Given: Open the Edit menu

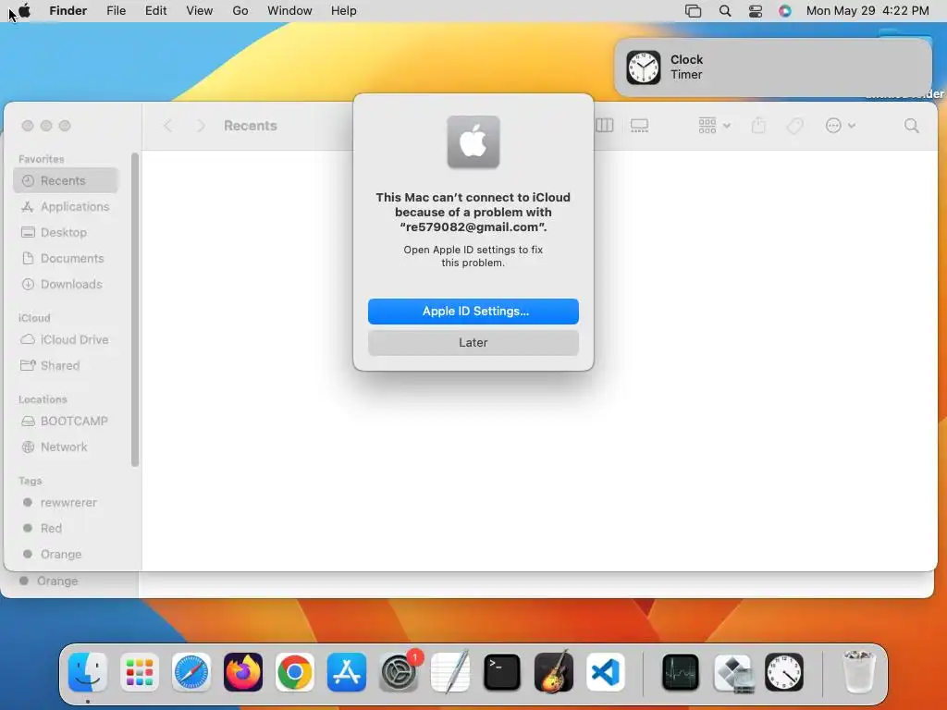Looking at the screenshot, I should [155, 11].
